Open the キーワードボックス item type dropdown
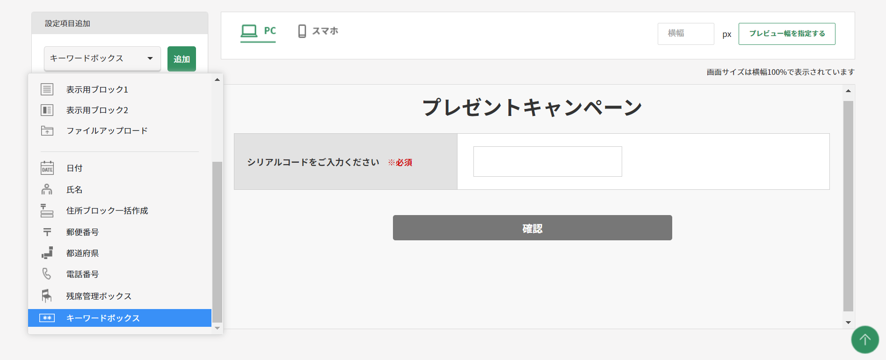The width and height of the screenshot is (886, 360). [102, 58]
